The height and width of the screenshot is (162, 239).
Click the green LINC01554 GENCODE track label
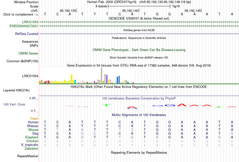point(30,22)
